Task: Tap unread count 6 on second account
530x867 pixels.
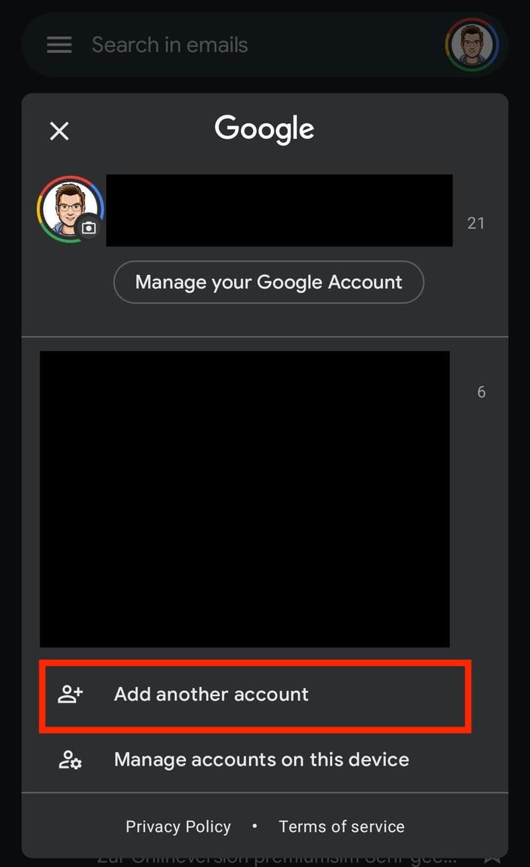Action: pyautogui.click(x=482, y=392)
